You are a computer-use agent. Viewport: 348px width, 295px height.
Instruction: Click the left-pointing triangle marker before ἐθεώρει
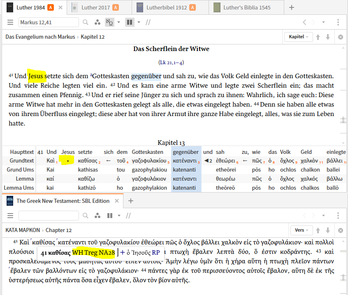click(206, 161)
